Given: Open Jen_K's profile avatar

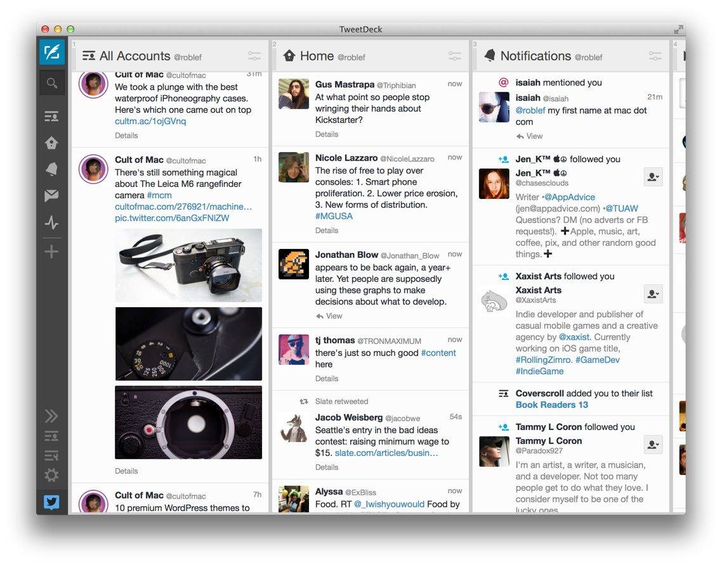Looking at the screenshot, I should pos(494,184).
